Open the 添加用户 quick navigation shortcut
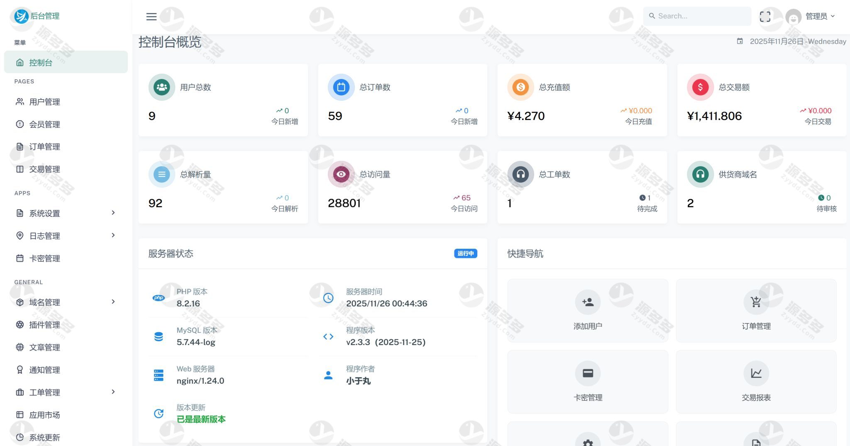The height and width of the screenshot is (446, 850). 588,311
